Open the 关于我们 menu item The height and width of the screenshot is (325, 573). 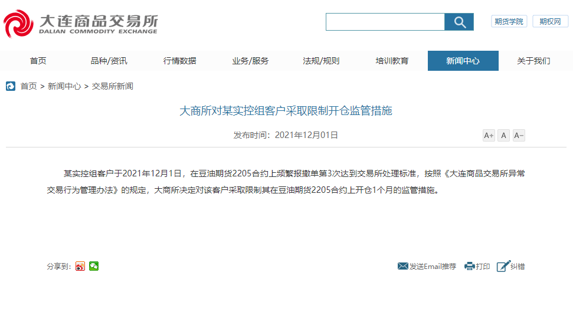click(x=533, y=61)
